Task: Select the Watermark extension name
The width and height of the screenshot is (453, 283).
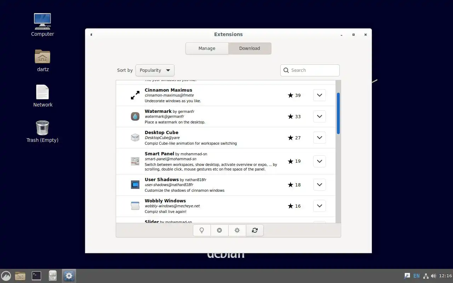Action: (x=158, y=111)
